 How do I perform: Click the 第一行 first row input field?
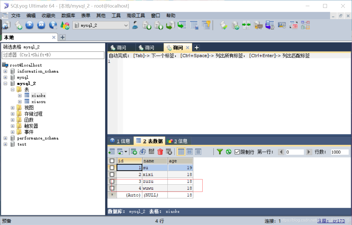(295, 152)
